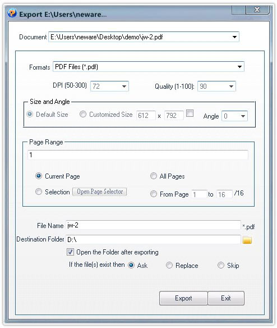Click the customized width field showing 612
Image resolution: width=277 pixels, height=328 pixels.
(x=146, y=115)
